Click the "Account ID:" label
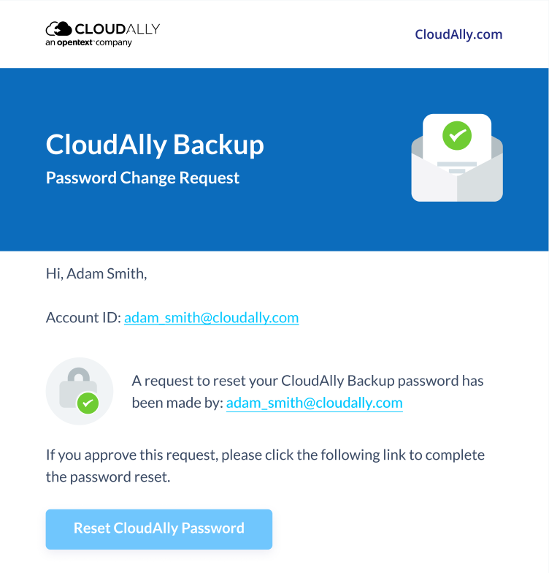Screen dimensions: 549x573 click(x=83, y=318)
